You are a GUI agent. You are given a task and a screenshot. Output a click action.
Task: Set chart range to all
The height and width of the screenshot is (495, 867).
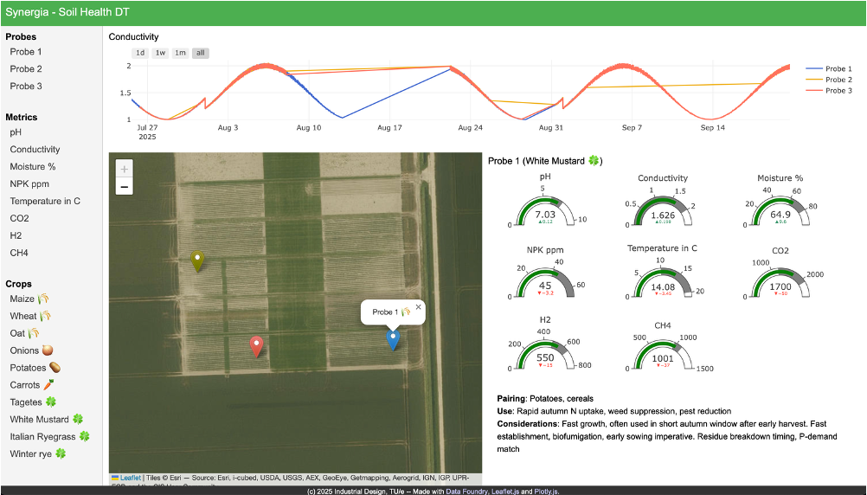pyautogui.click(x=200, y=53)
